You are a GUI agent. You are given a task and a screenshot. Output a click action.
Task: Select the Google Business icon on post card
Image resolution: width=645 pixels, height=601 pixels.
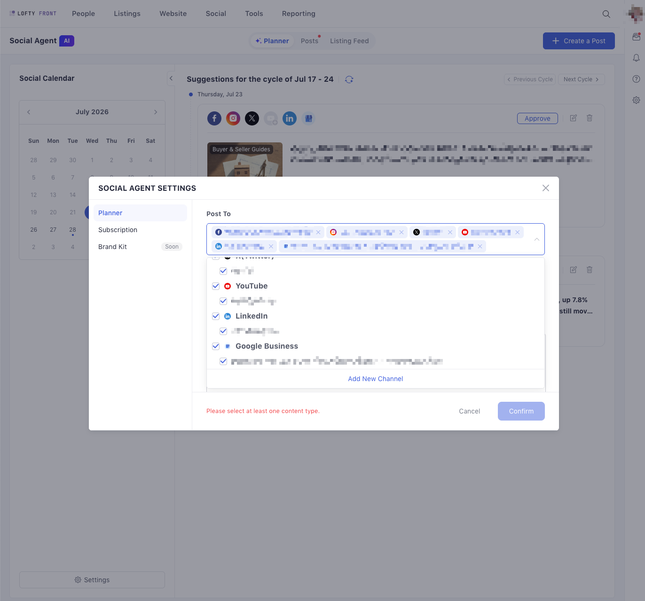pyautogui.click(x=308, y=118)
